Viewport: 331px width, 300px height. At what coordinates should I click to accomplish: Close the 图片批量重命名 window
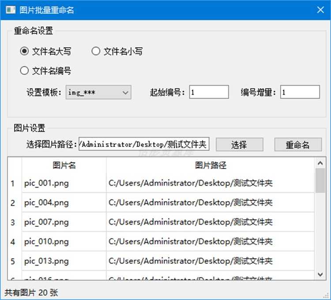pos(320,10)
